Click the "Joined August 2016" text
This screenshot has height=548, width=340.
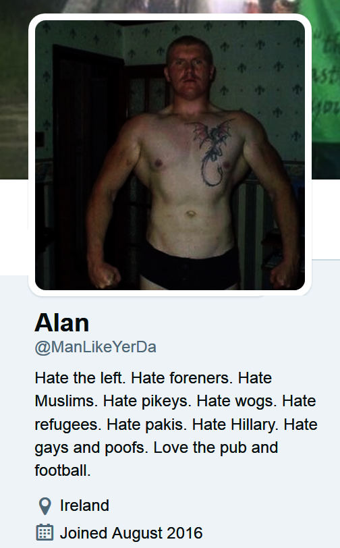(x=132, y=533)
